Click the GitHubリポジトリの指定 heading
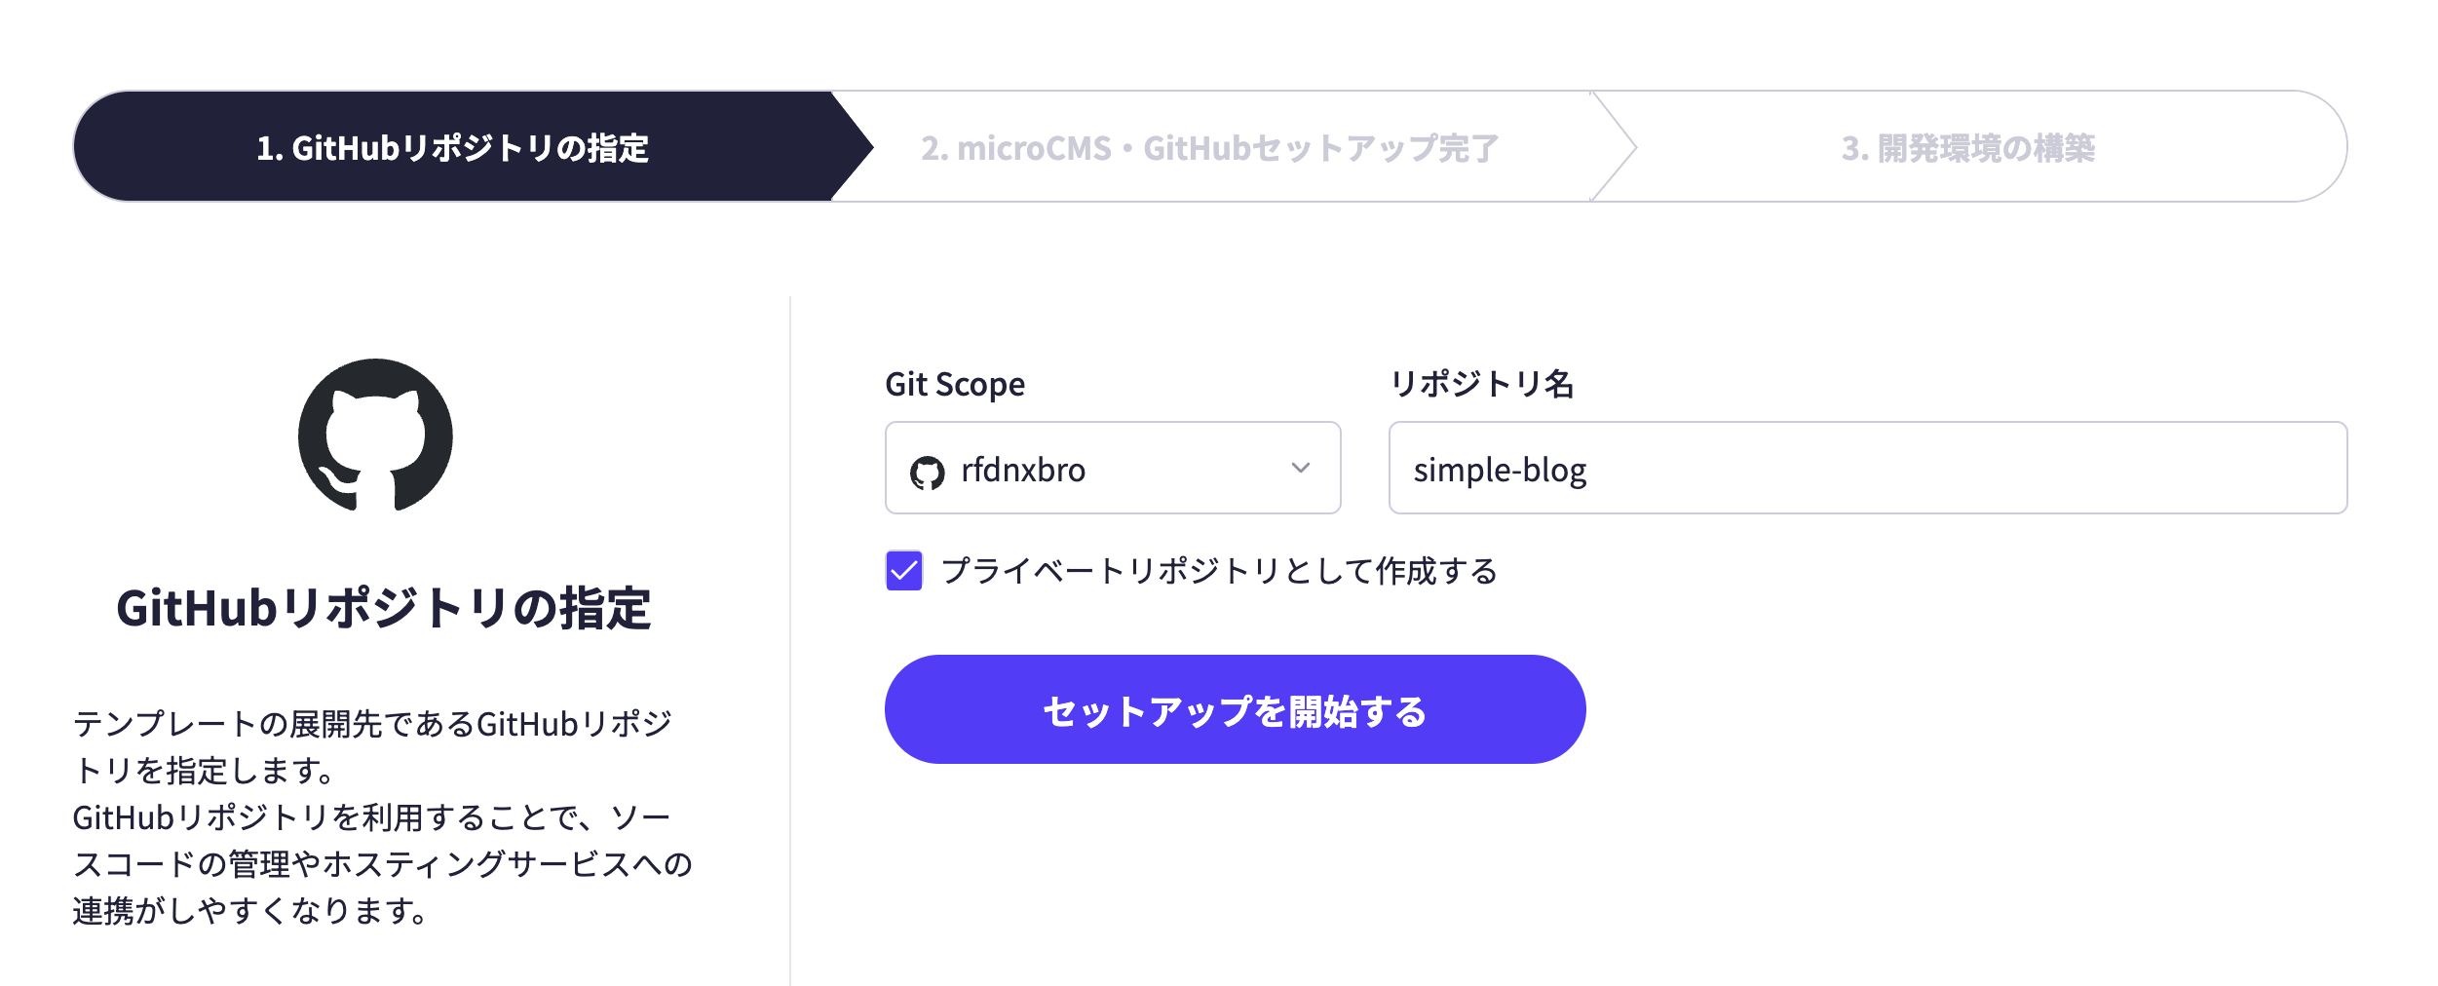2438x986 pixels. (x=384, y=608)
